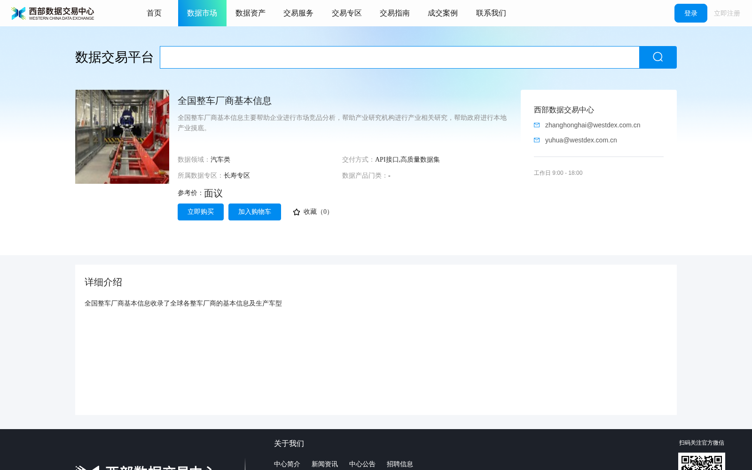Open footer link 新闻资讯
This screenshot has width=752, height=470.
325,464
